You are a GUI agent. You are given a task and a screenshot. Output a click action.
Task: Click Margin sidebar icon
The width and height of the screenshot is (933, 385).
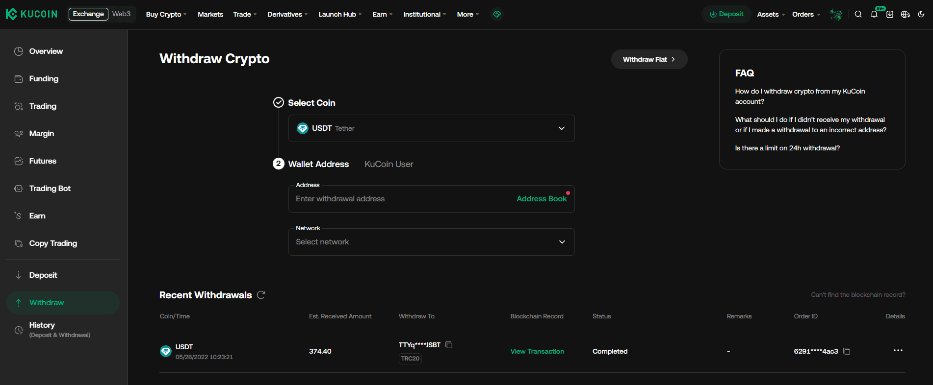click(x=19, y=134)
